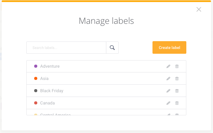213x133 pixels.
Task: Click the Adventure label name
Action: (x=50, y=66)
